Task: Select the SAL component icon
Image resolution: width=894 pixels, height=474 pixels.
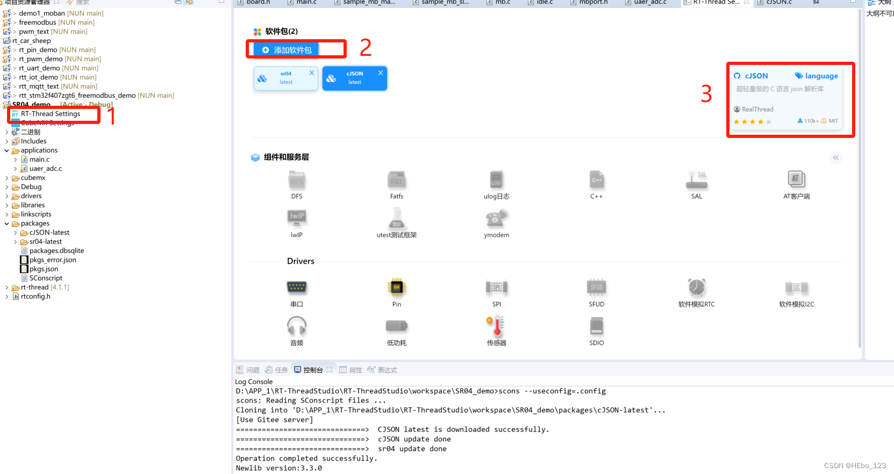Action: (x=697, y=180)
